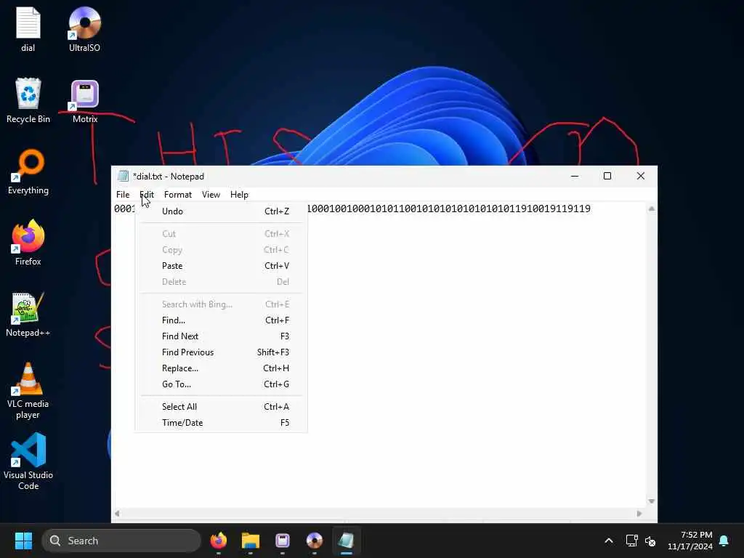Image resolution: width=744 pixels, height=558 pixels.
Task: Click the muted volume tray icon
Action: pyautogui.click(x=650, y=541)
